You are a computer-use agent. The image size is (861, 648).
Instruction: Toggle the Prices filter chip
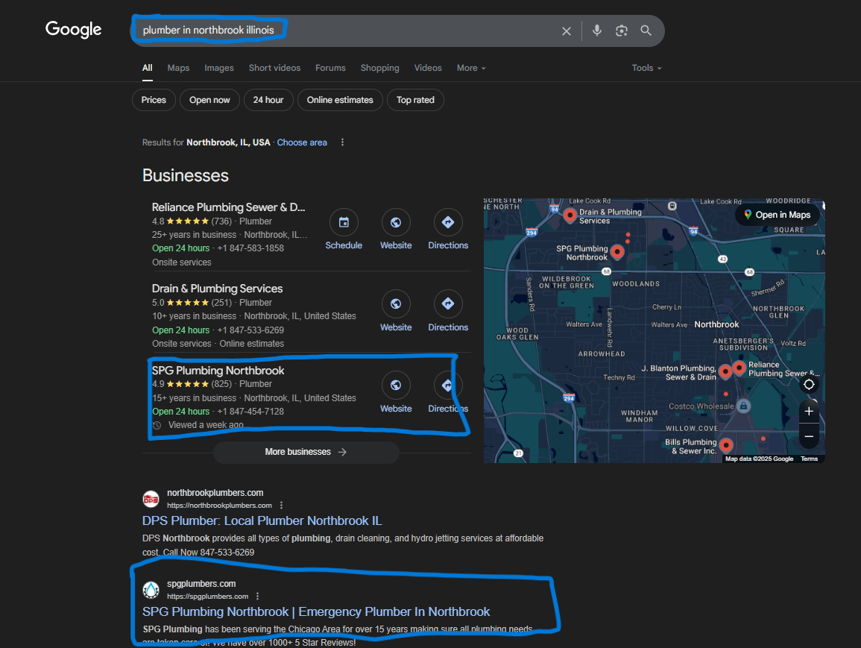[x=154, y=100]
